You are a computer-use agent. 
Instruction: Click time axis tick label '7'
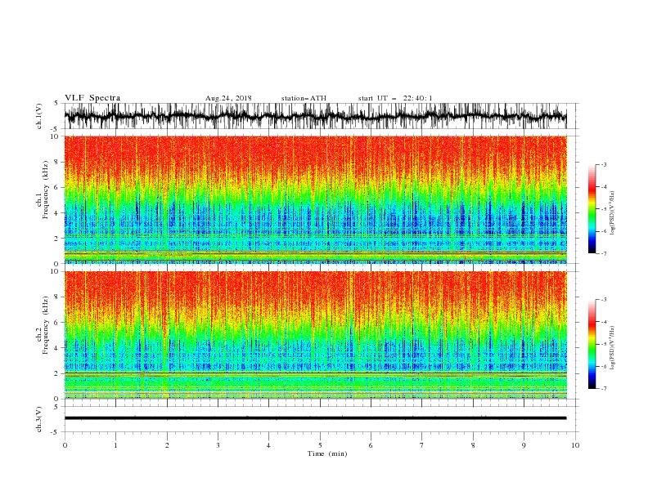pos(422,445)
